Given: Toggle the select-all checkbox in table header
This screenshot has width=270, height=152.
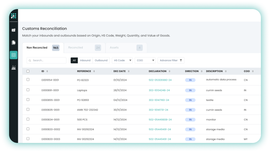Looking at the screenshot, I should [x=28, y=71].
